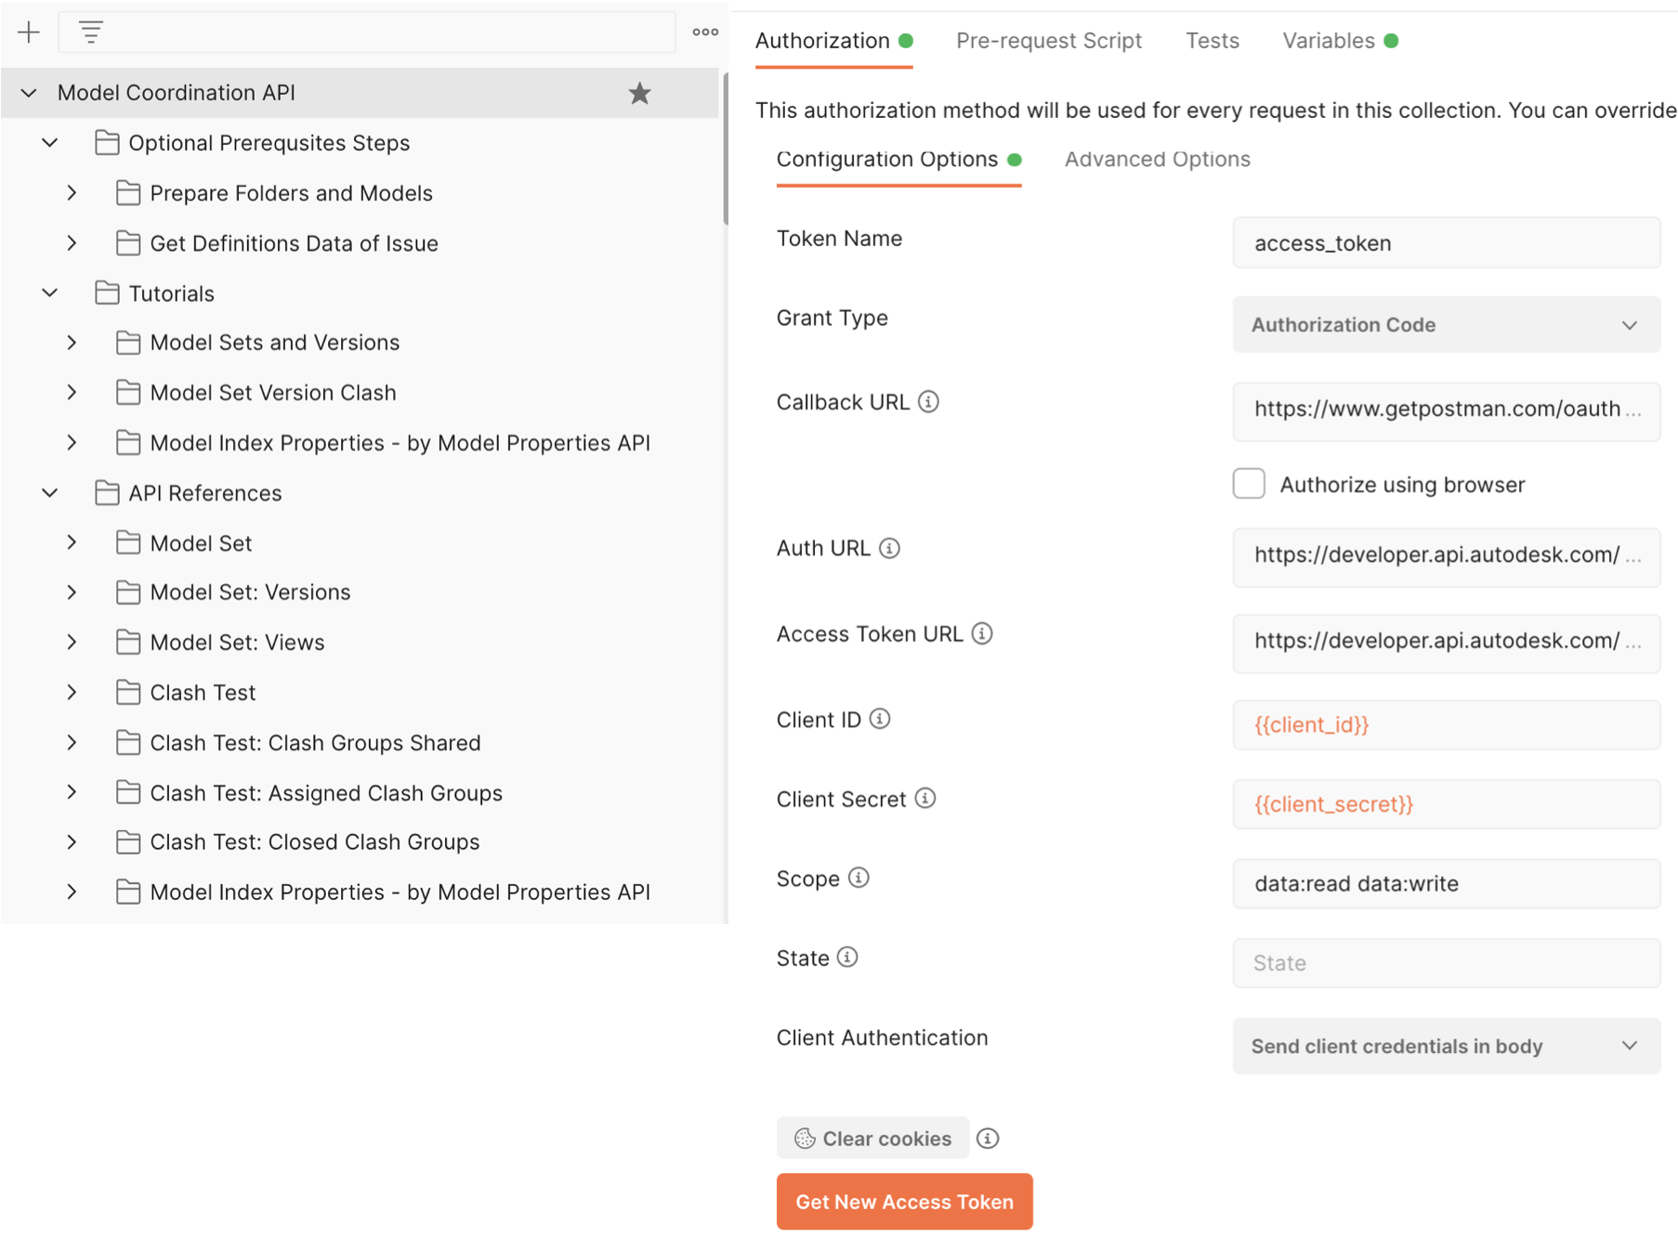Click the Optional Prerequsites Steps folder icon
1678x1250 pixels.
[x=107, y=142]
